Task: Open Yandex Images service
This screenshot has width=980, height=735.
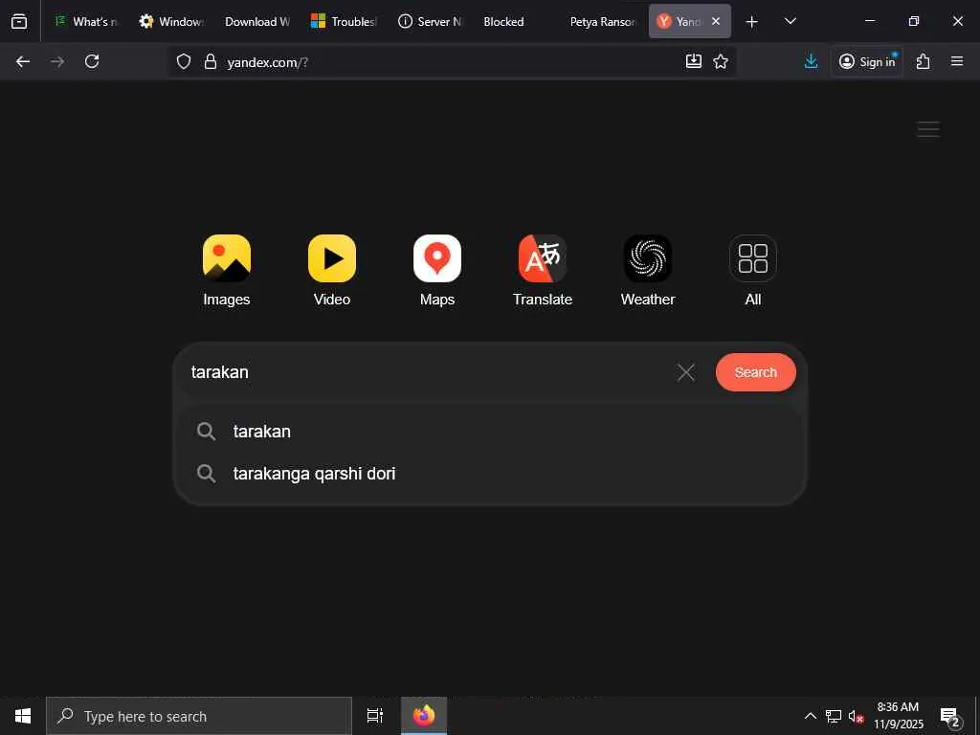Action: [226, 270]
